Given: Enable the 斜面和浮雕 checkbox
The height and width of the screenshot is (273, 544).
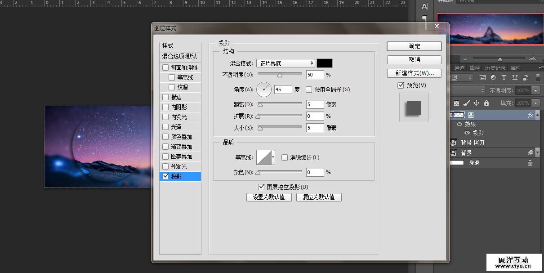Looking at the screenshot, I should pyautogui.click(x=165, y=67).
